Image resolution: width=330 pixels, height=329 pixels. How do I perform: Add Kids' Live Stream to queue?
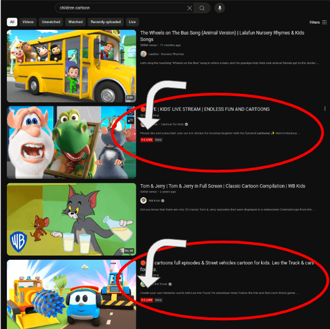click(x=131, y=120)
